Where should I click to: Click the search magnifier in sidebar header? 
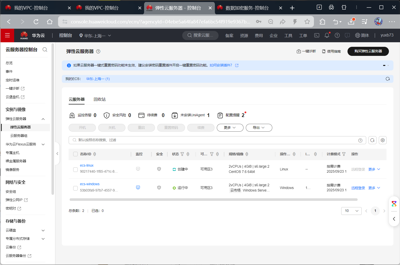tap(45, 50)
